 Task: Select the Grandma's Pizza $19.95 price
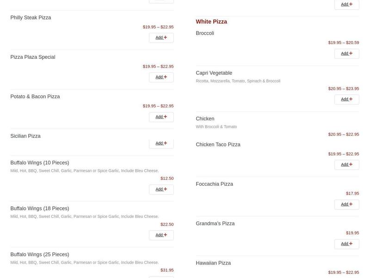point(353,232)
